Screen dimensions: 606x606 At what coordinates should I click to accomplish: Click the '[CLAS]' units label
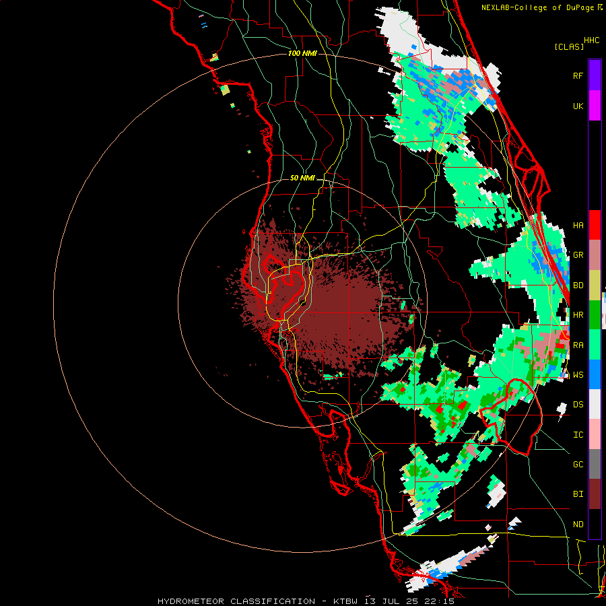569,46
